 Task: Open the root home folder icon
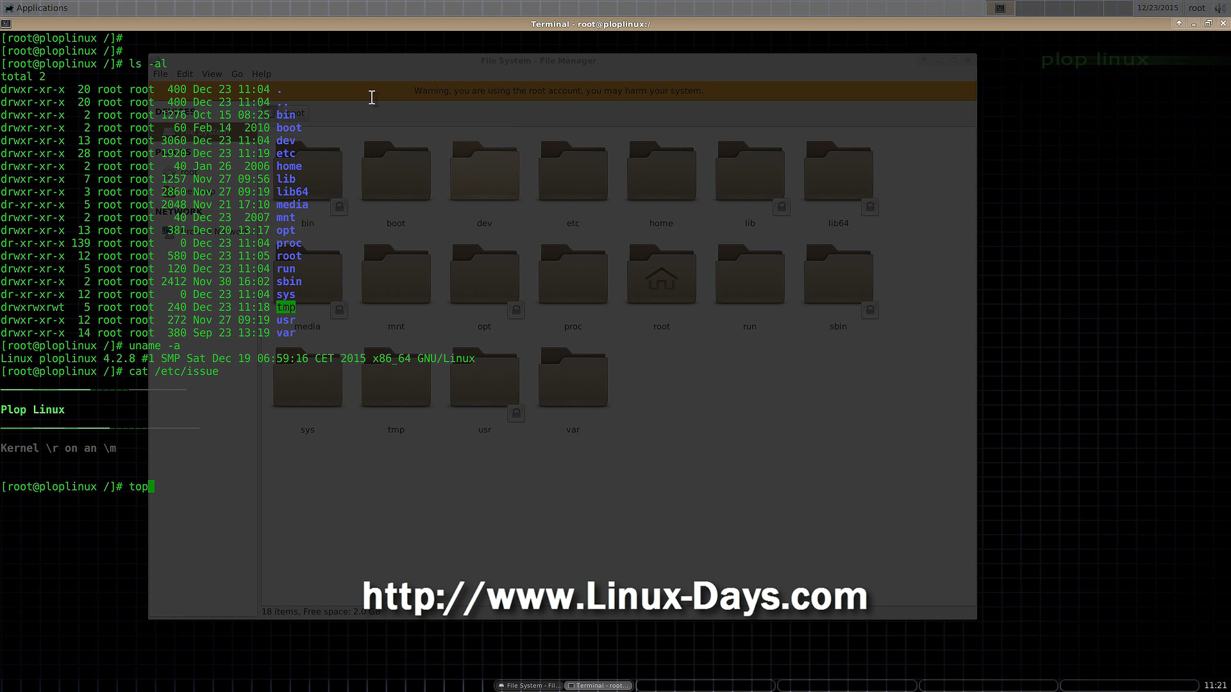(662, 275)
